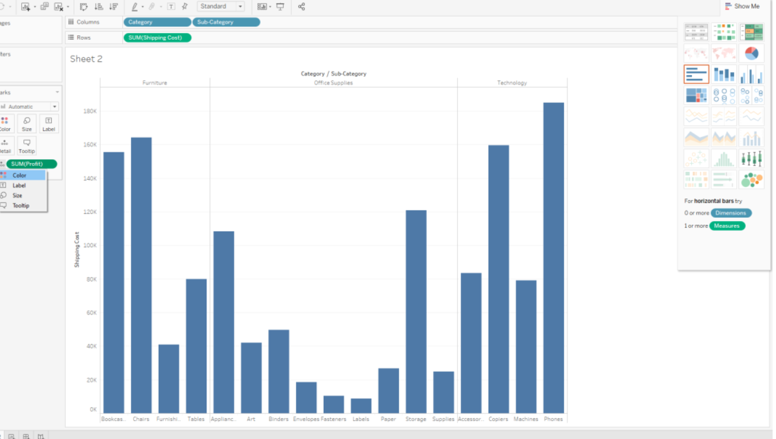Sort bars ascending using the toolbar icon
The width and height of the screenshot is (776, 439).
click(98, 7)
